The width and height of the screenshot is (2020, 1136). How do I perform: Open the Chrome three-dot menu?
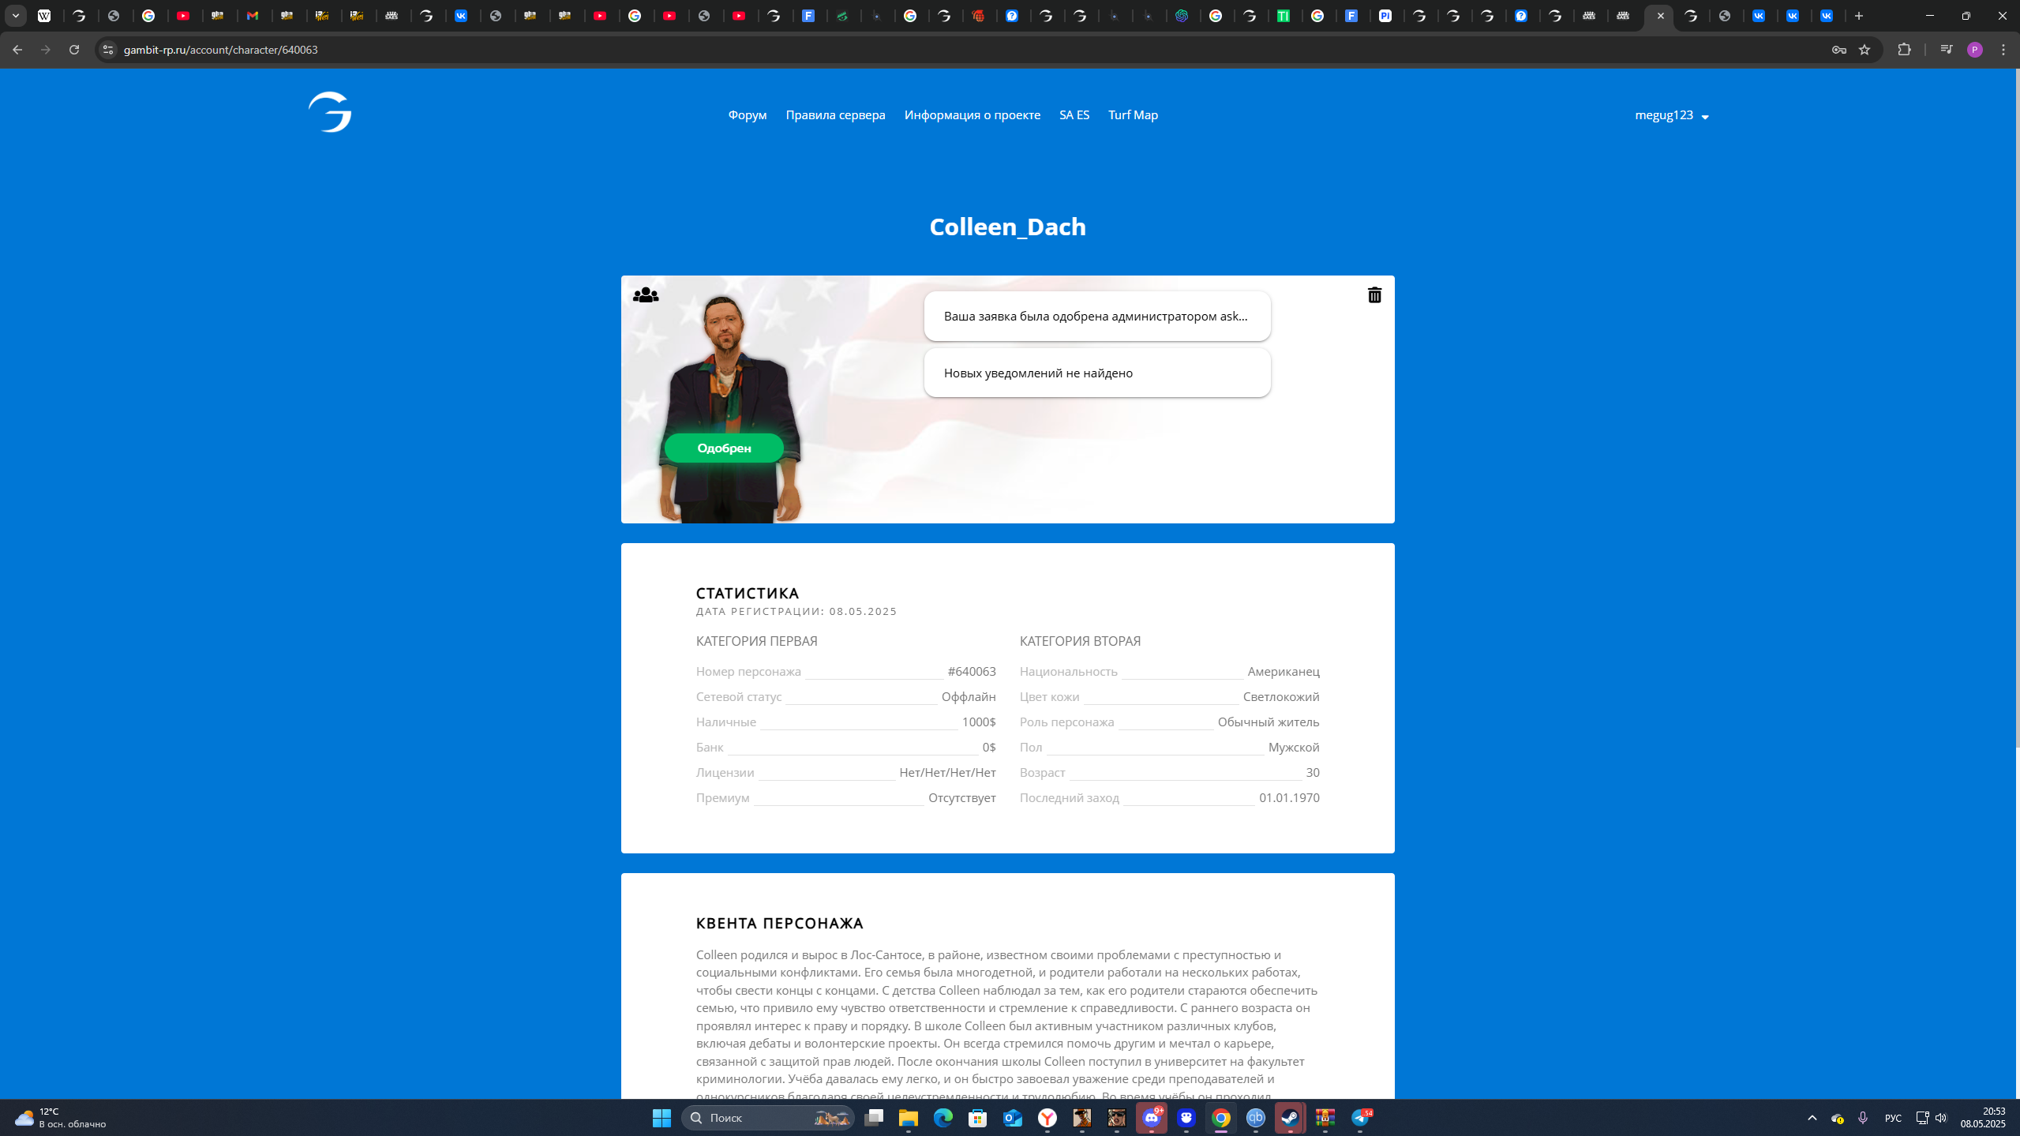click(x=2003, y=50)
